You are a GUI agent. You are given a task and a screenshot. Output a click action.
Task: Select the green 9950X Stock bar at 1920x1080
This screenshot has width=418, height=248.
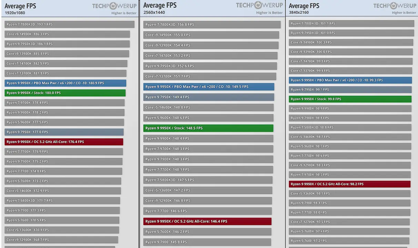pyautogui.click(x=65, y=93)
